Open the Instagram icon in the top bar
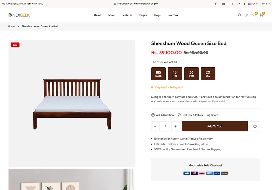272x190 pixels. pos(223,4)
